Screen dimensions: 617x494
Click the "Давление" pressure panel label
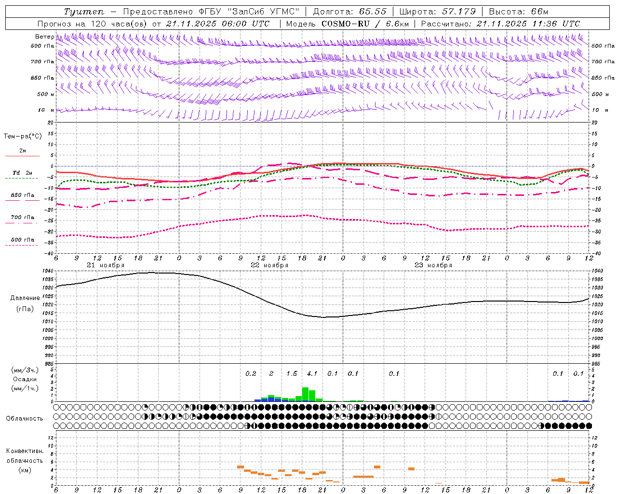coord(25,298)
